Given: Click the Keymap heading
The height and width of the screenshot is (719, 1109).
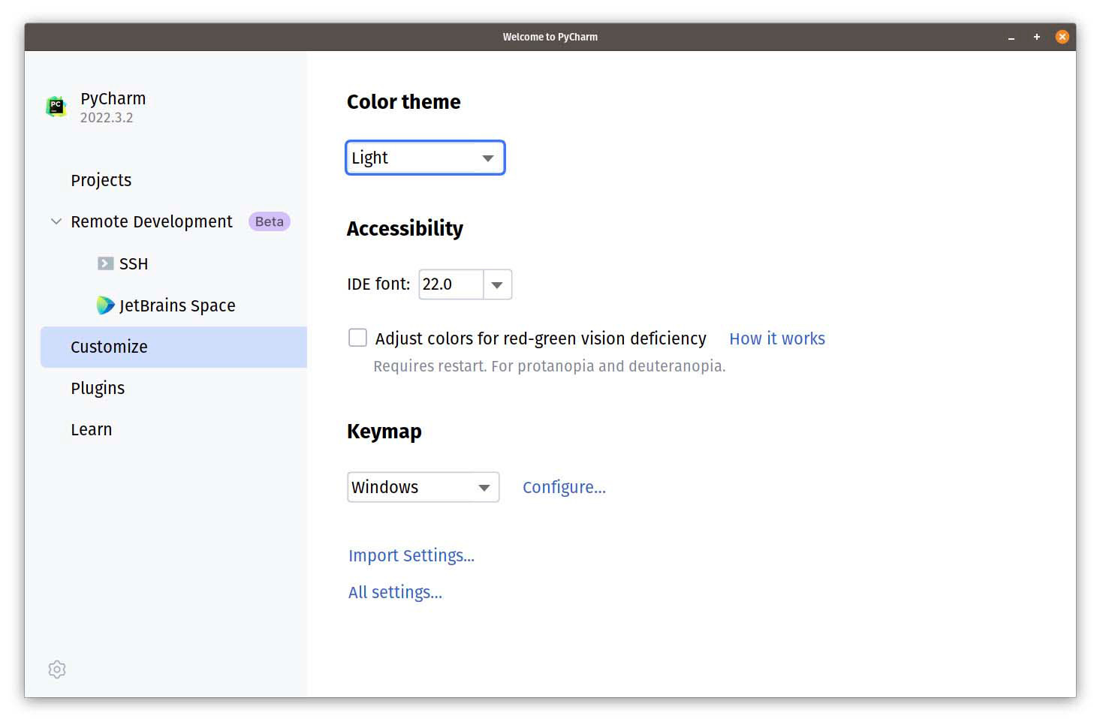Looking at the screenshot, I should point(384,432).
